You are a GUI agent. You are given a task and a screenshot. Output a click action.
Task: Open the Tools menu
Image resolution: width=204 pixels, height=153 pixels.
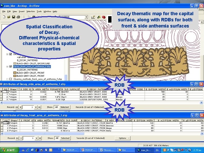click(x=39, y=12)
